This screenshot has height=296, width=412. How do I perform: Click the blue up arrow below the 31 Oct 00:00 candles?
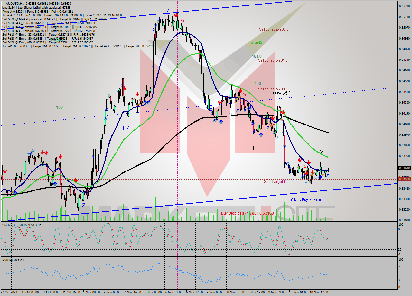[x=55, y=184]
